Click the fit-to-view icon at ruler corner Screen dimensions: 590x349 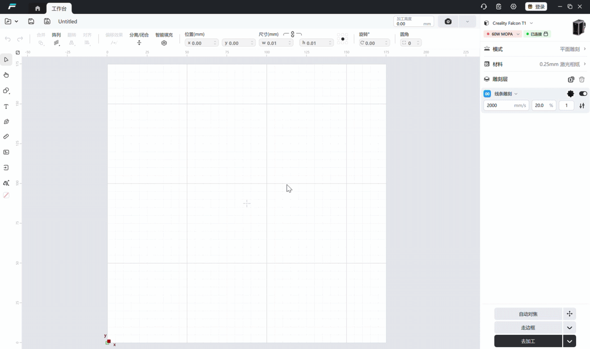pyautogui.click(x=18, y=53)
